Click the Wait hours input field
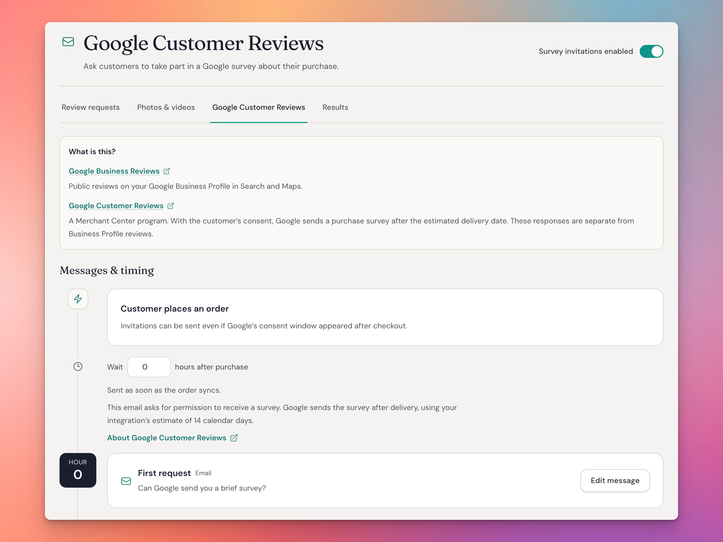Screen dimensions: 723x542 pyautogui.click(x=149, y=367)
